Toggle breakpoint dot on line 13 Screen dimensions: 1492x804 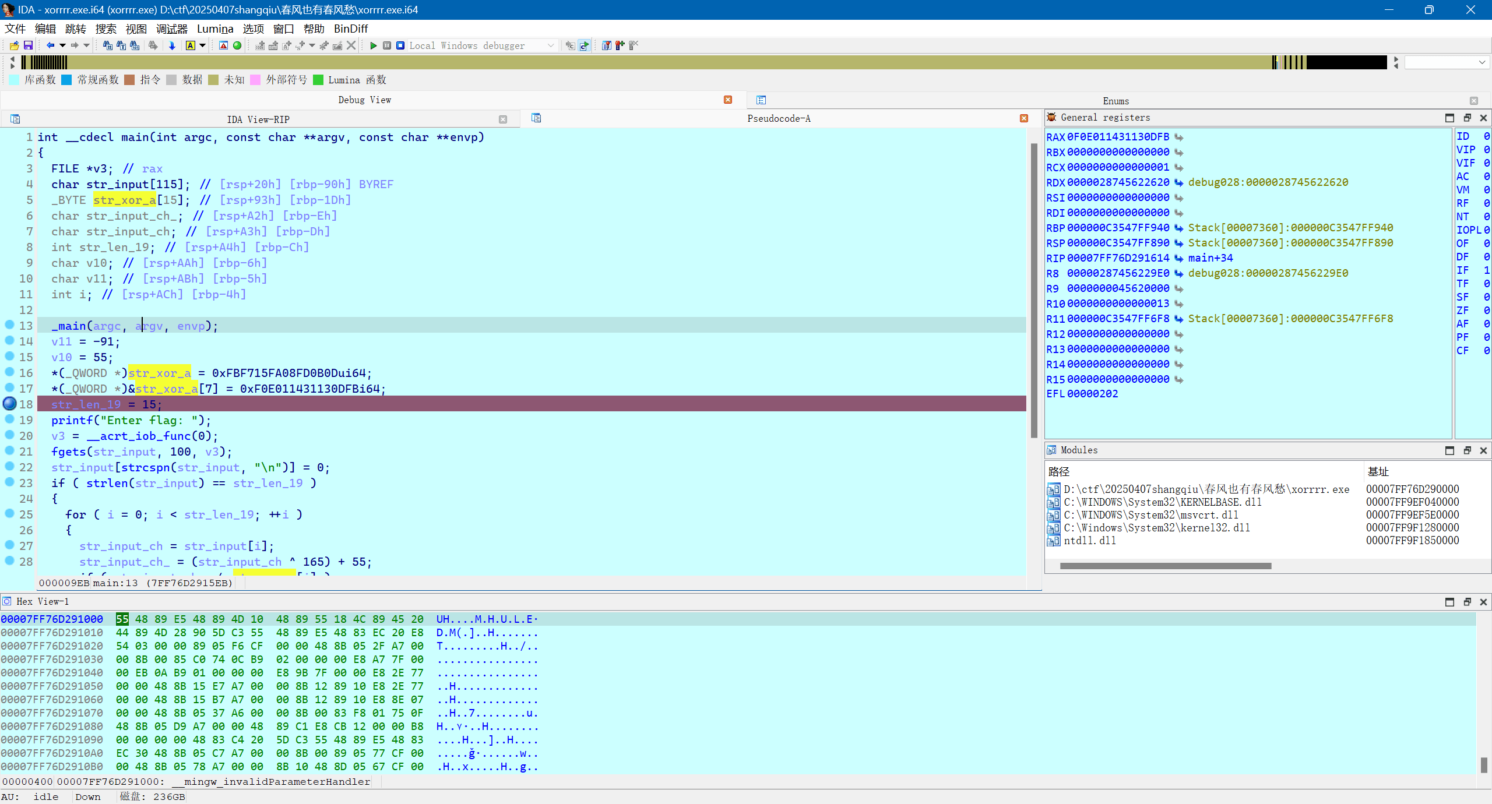[x=10, y=325]
